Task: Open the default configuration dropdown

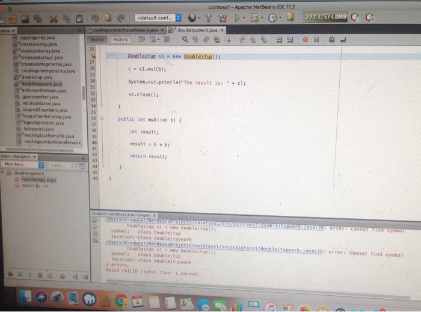Action: [x=158, y=17]
